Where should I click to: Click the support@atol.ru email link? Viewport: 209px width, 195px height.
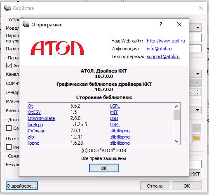[163, 56]
